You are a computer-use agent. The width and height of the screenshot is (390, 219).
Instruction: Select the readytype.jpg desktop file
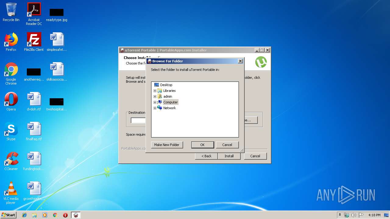pyautogui.click(x=57, y=14)
